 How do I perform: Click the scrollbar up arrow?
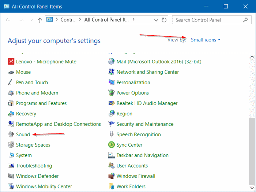tap(252, 56)
